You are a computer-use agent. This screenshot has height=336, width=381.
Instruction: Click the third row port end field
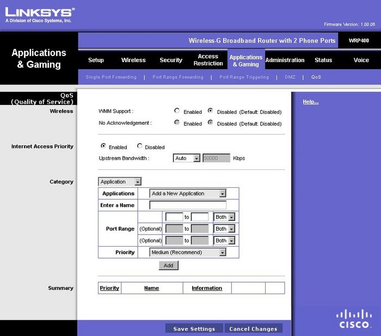click(200, 241)
